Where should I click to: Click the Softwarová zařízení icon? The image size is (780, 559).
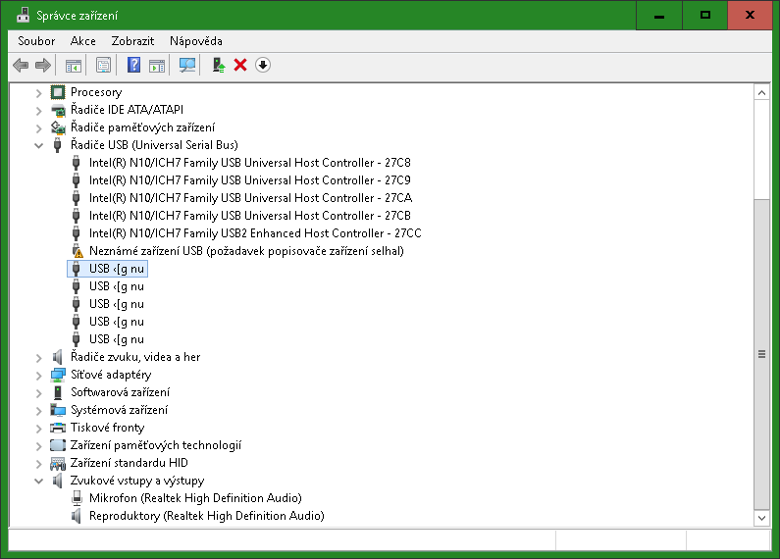[x=58, y=392]
